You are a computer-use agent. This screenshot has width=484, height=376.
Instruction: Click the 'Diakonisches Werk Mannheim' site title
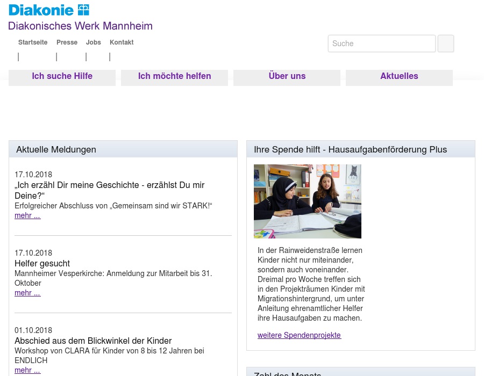click(80, 25)
